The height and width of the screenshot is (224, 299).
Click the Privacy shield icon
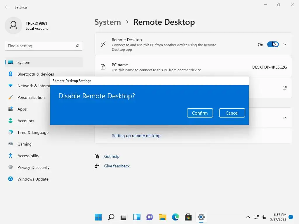[11, 167]
